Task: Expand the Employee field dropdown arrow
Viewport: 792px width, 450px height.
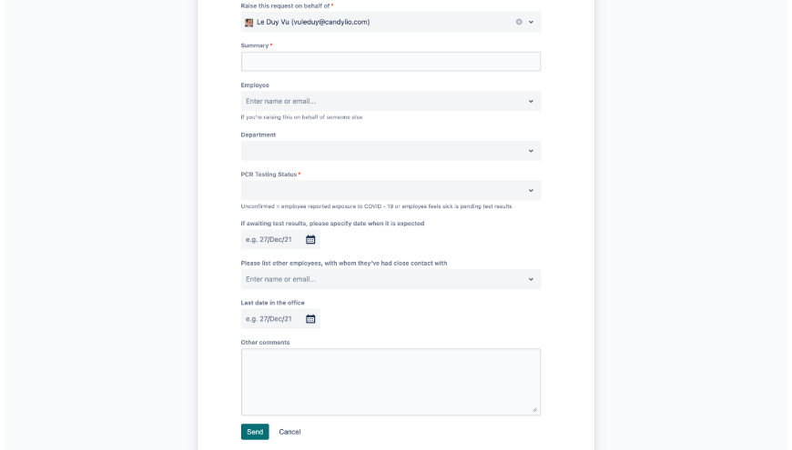Action: pyautogui.click(x=531, y=101)
